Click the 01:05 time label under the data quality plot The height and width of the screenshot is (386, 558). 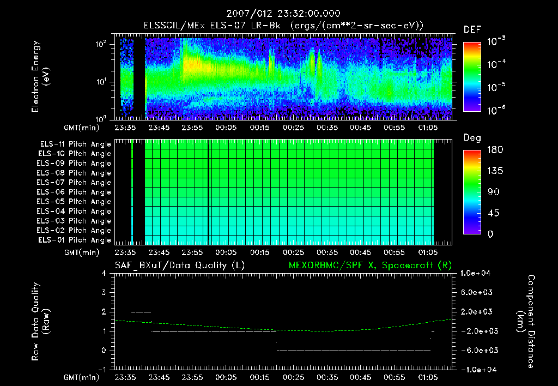[x=428, y=377]
